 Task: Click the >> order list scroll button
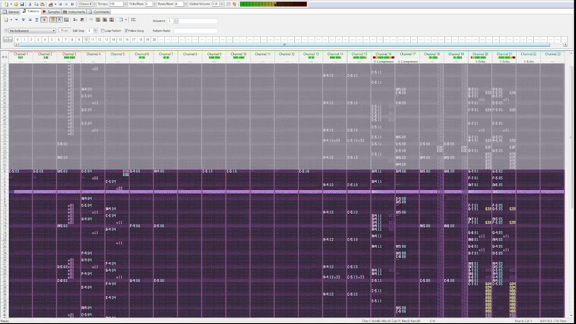click(10, 40)
